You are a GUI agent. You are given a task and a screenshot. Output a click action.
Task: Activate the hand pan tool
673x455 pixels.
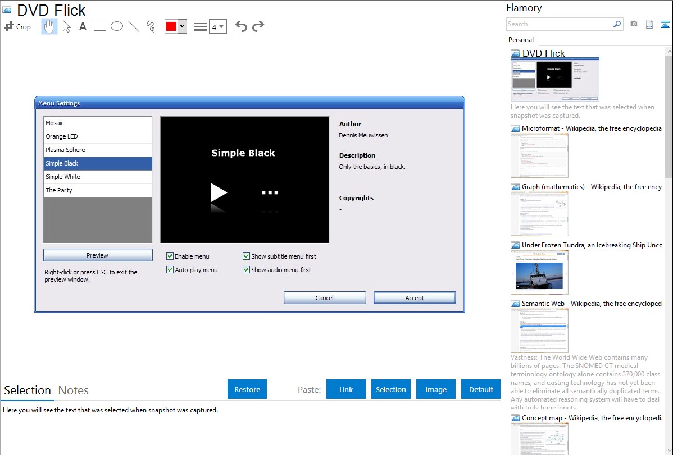tap(49, 26)
